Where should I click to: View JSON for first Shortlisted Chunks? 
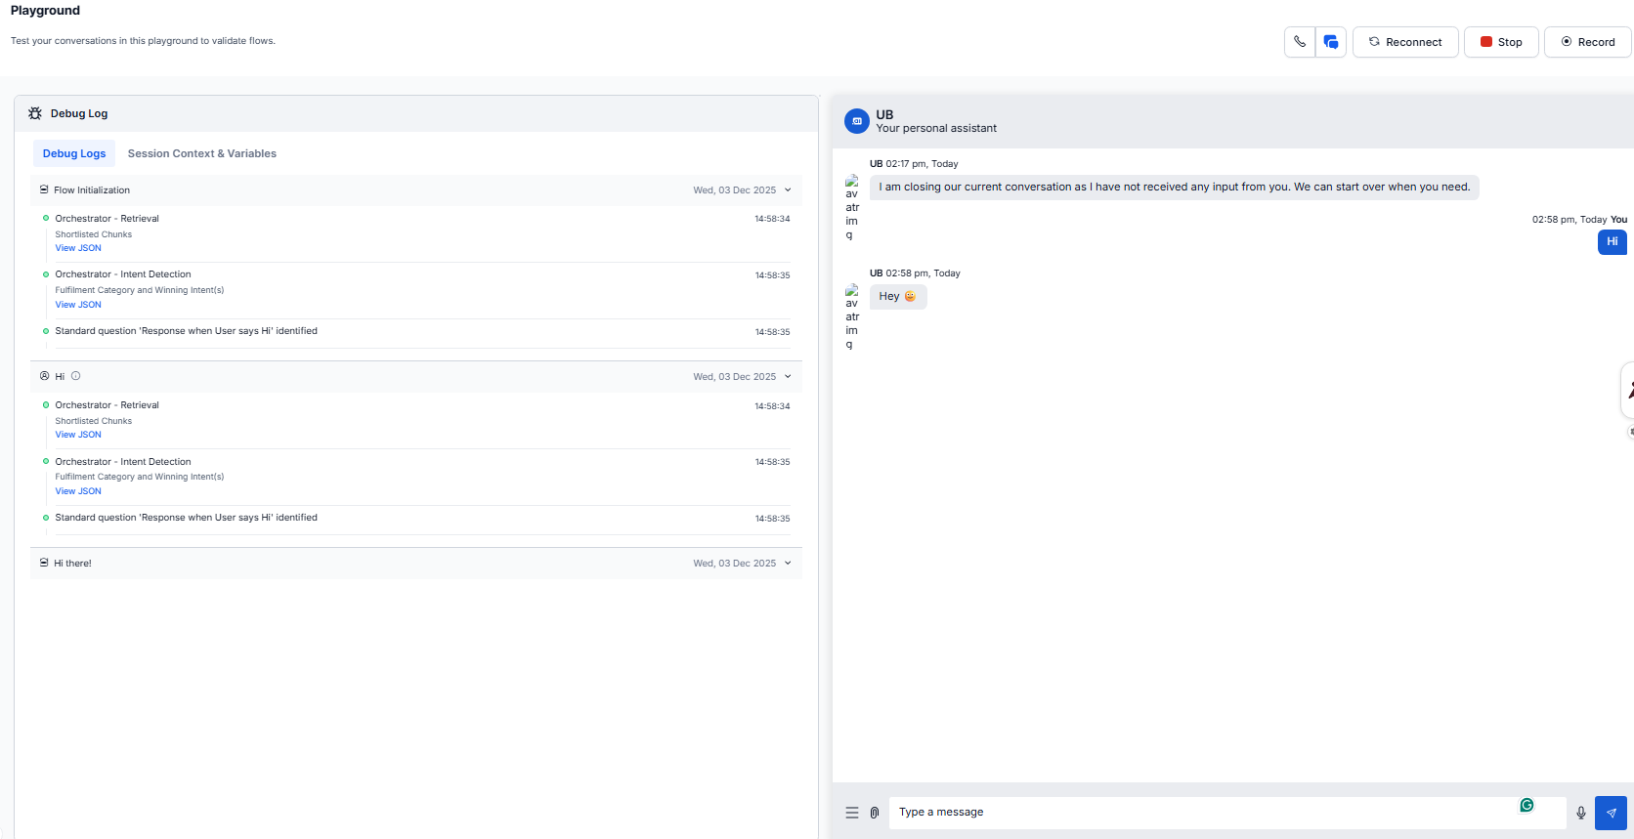(78, 248)
